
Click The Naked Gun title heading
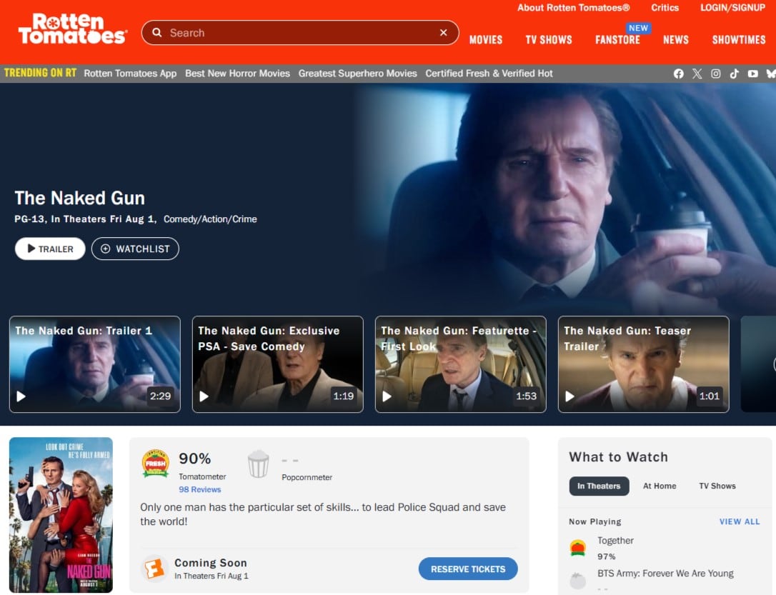tap(80, 198)
